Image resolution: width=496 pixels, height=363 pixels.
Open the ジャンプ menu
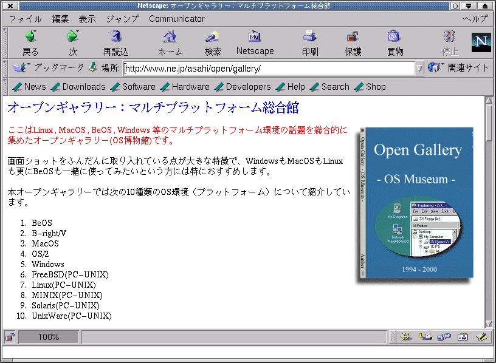point(122,19)
